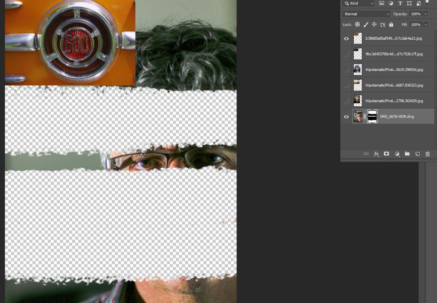The height and width of the screenshot is (303, 437).
Task: Click the pixel layer filter icon
Action: [382, 3]
